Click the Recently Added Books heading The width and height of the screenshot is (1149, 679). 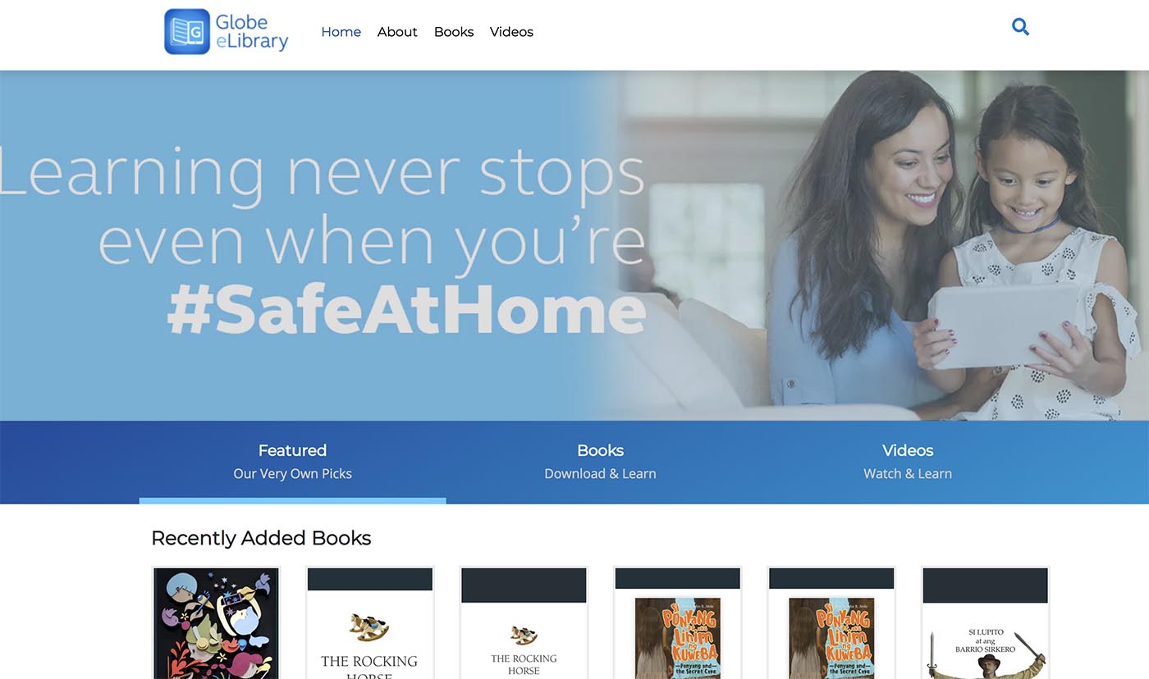(x=261, y=538)
